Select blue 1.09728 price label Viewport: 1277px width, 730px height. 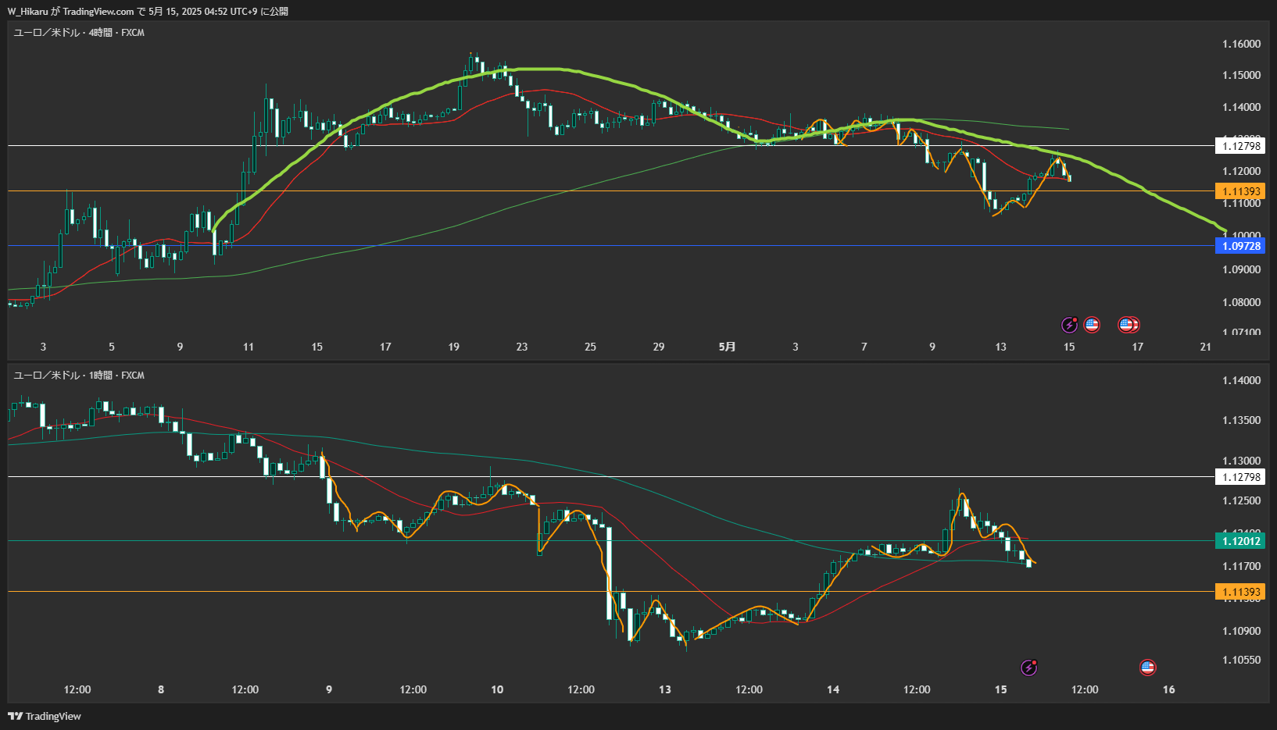tap(1241, 246)
